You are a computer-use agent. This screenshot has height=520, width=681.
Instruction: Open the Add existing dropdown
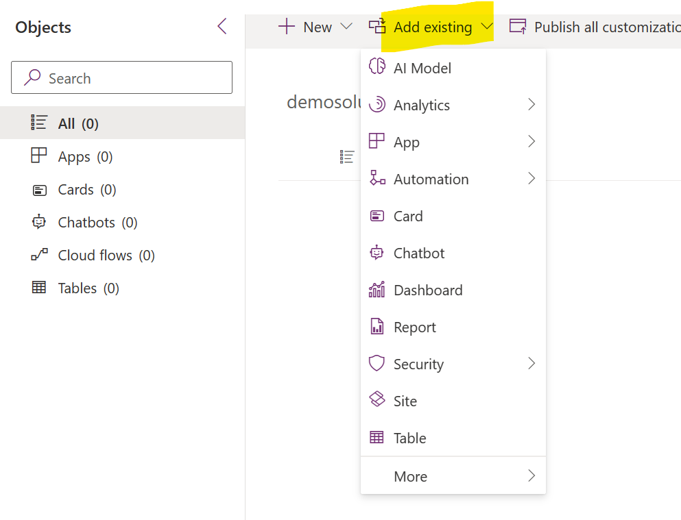(x=431, y=27)
